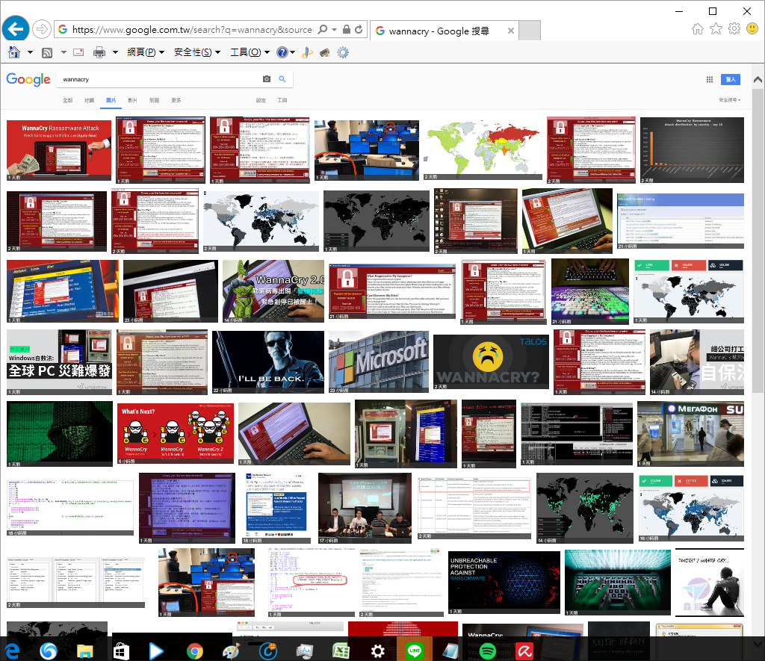Image resolution: width=765 pixels, height=661 pixels.
Task: Open the Tools gear icon at top right
Action: coord(734,29)
